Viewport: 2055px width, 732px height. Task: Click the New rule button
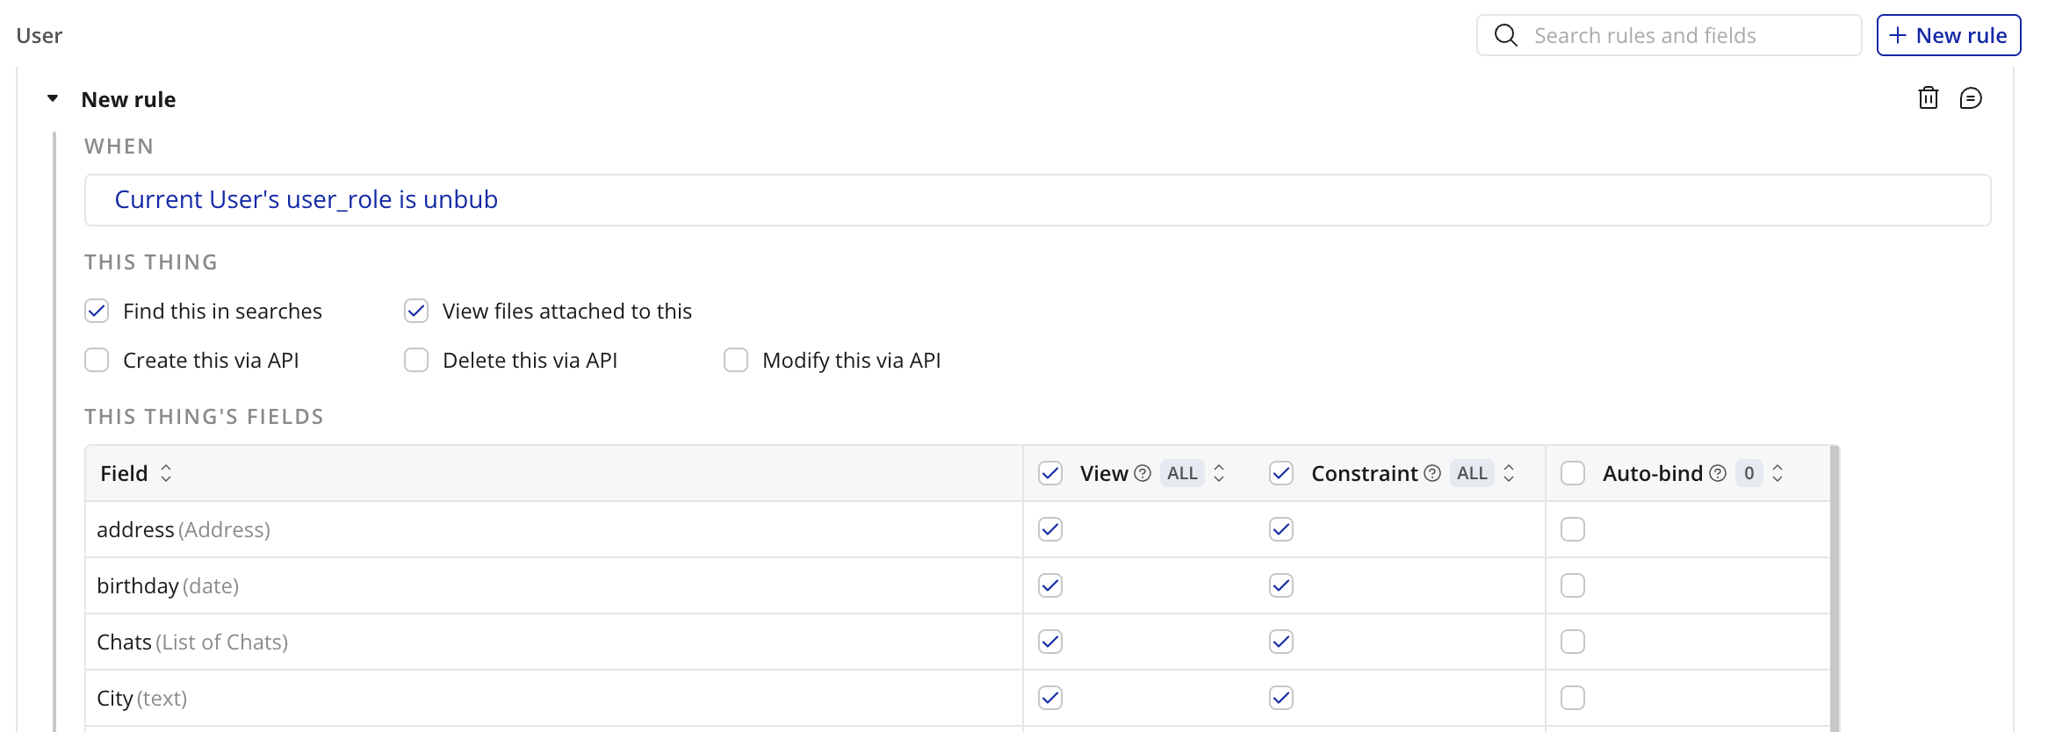click(x=1949, y=35)
